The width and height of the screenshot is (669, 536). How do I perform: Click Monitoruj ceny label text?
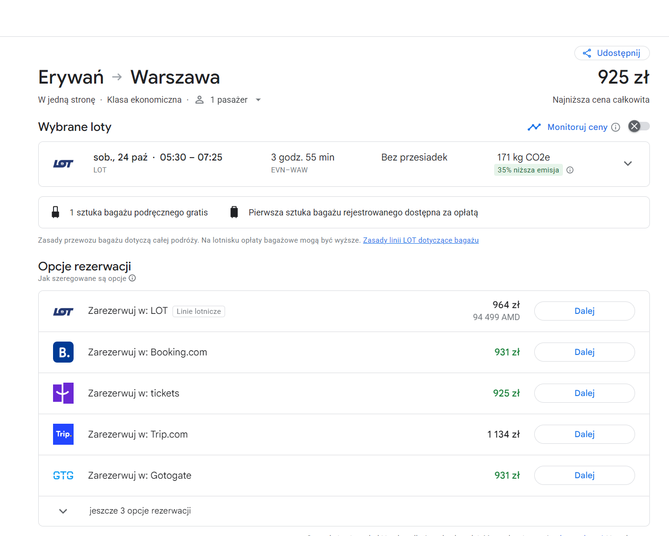coord(577,127)
